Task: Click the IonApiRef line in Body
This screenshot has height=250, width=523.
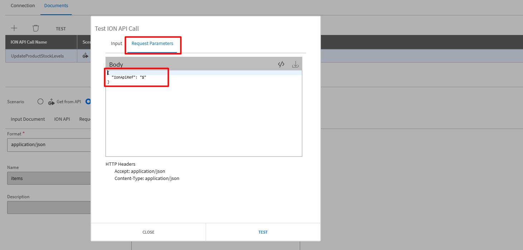Action: (129, 77)
